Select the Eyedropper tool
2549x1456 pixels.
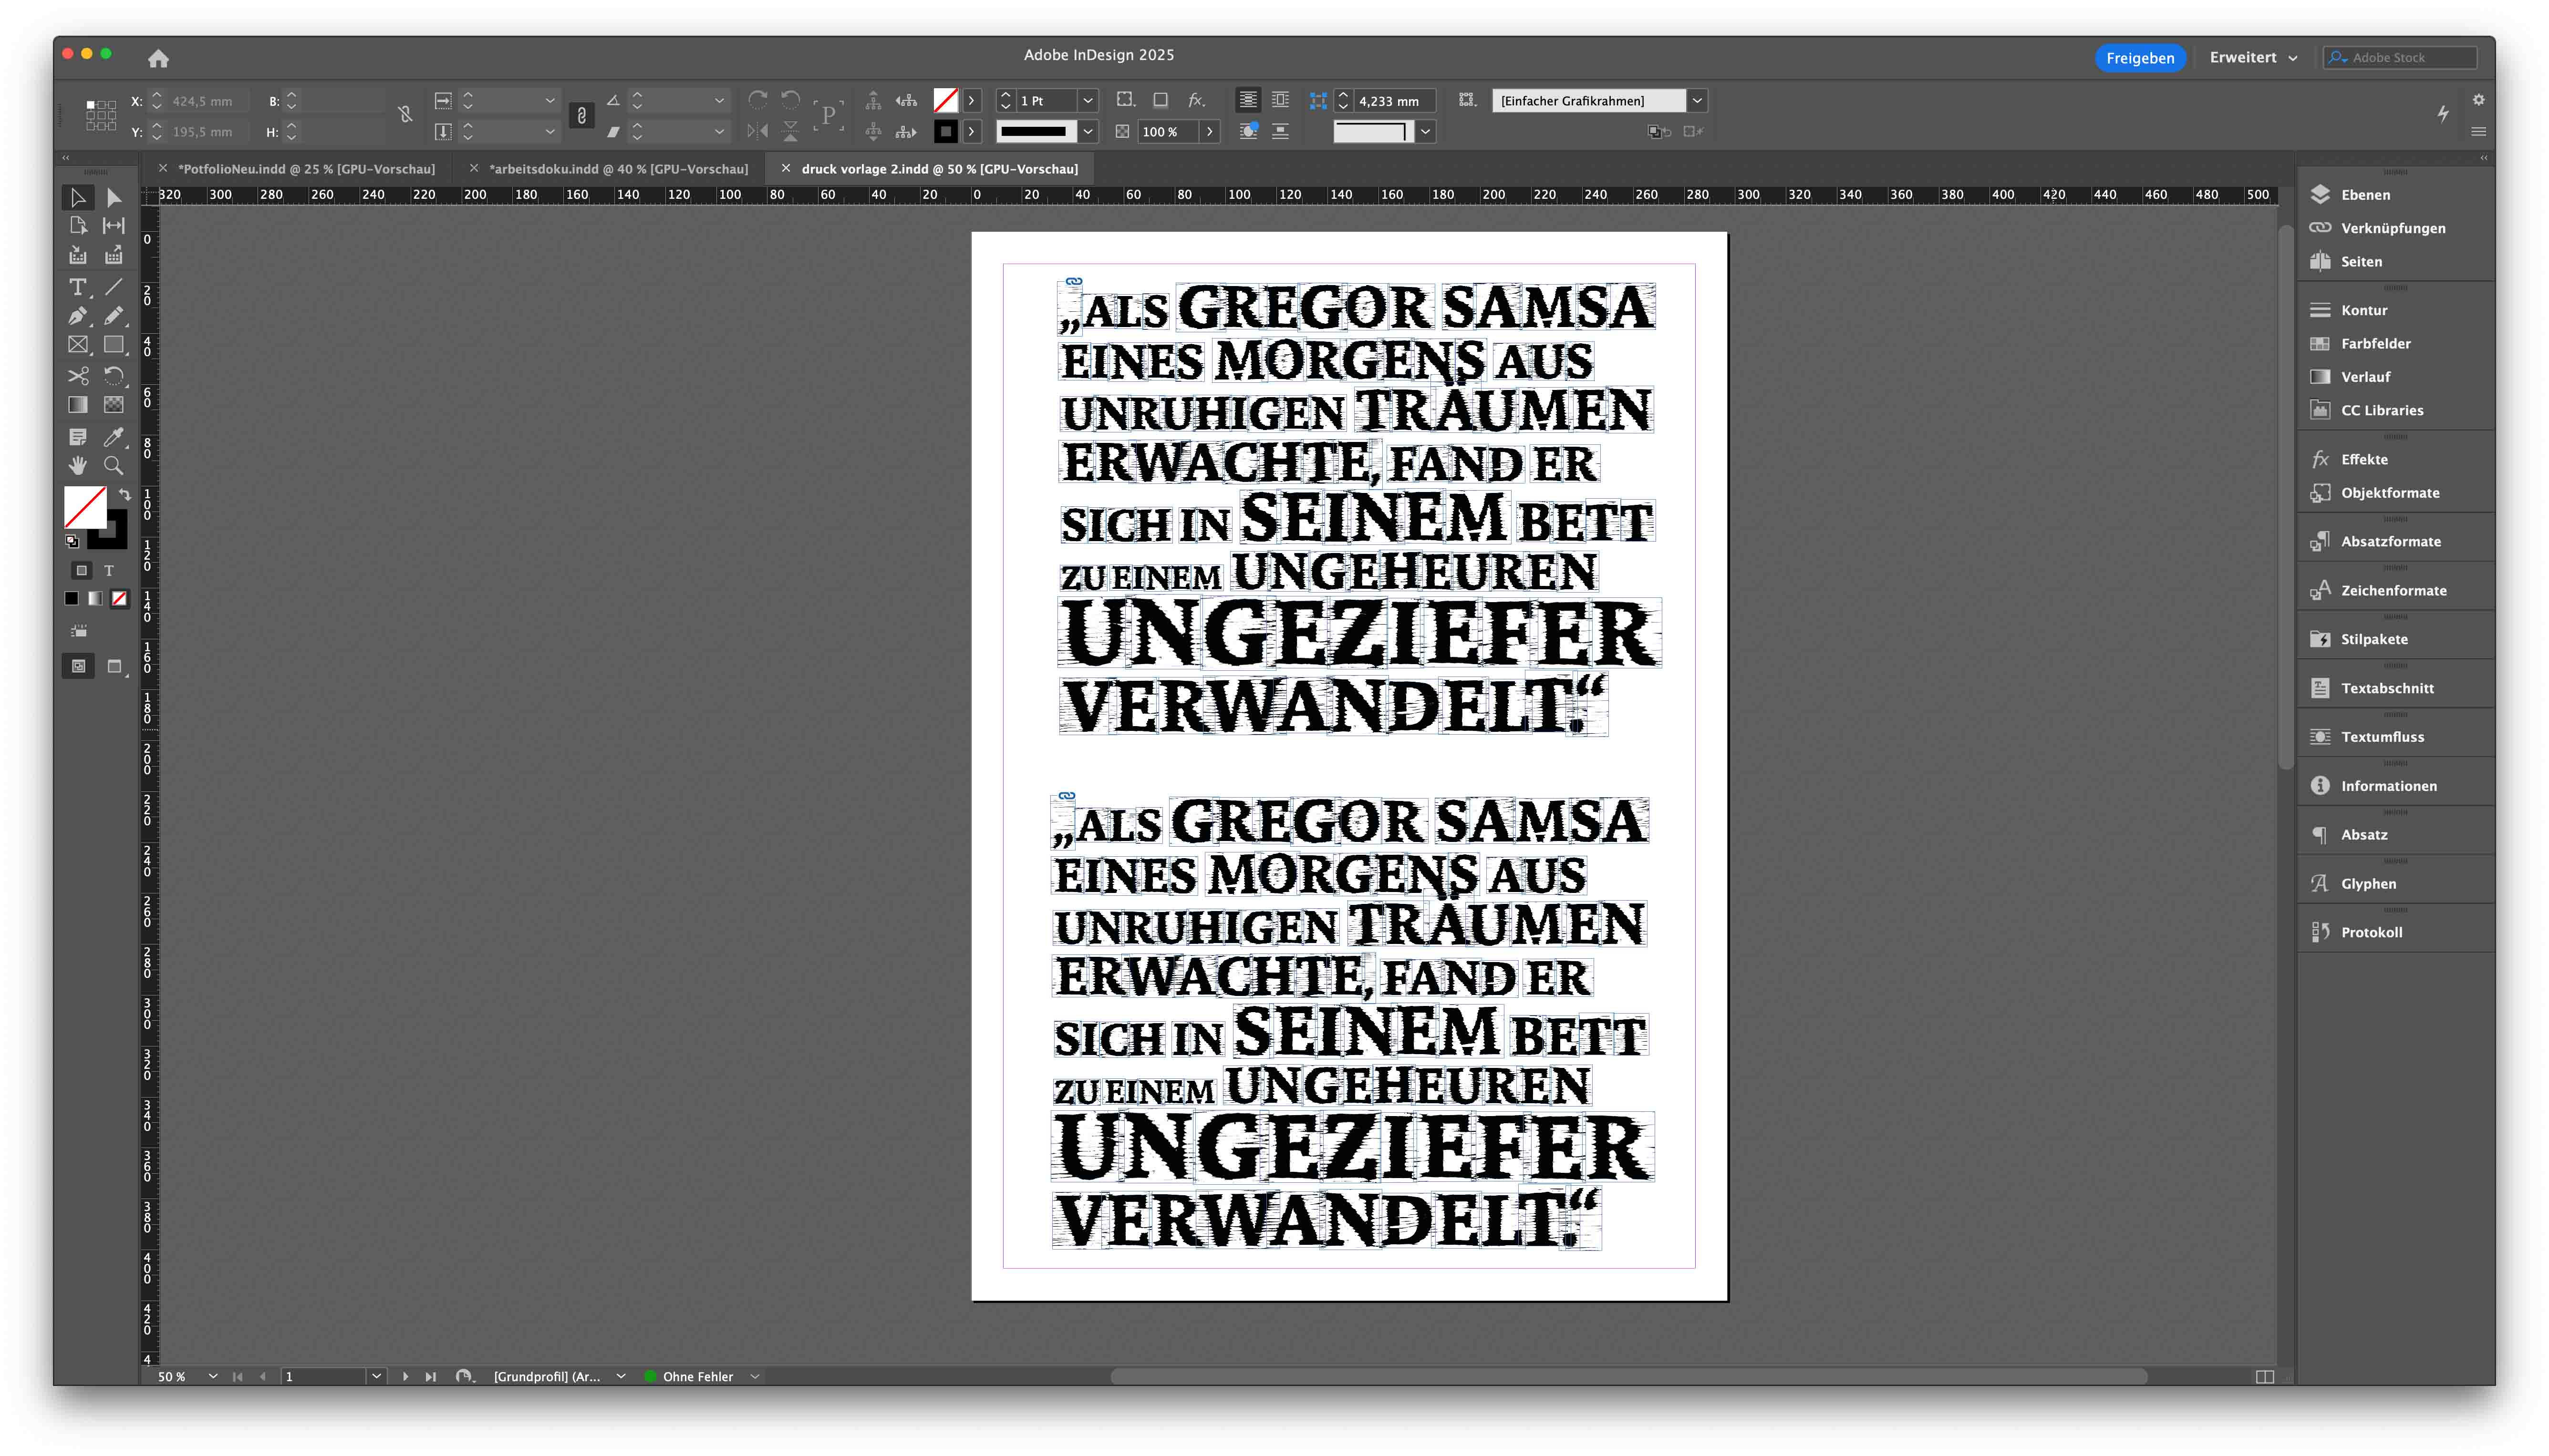(x=114, y=437)
